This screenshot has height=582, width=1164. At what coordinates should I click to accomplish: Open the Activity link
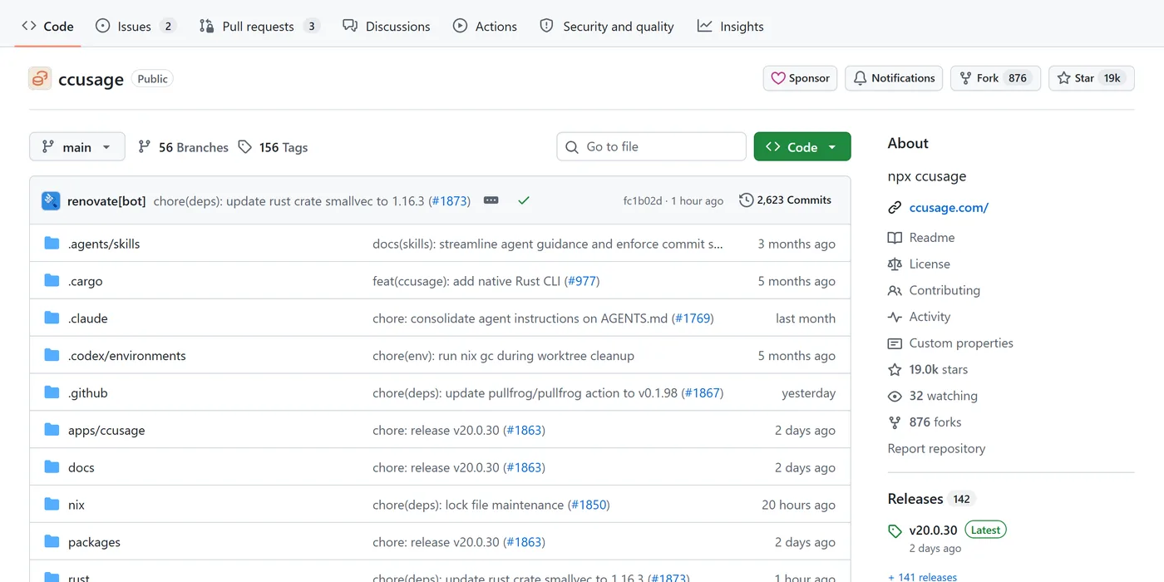[919, 317]
